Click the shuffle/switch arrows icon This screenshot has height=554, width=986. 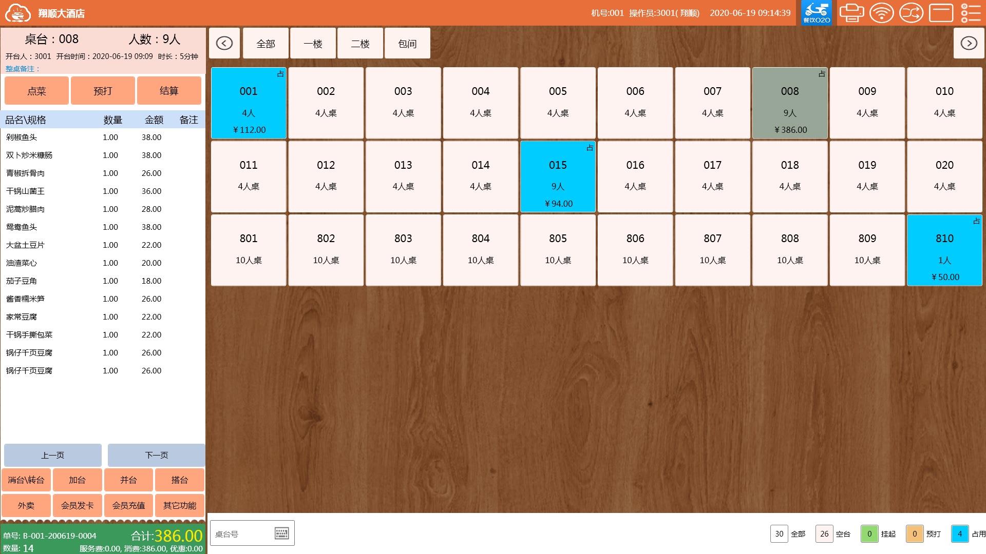911,13
